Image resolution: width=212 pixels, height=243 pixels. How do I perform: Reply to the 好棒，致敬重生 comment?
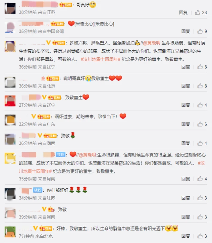[186, 236]
